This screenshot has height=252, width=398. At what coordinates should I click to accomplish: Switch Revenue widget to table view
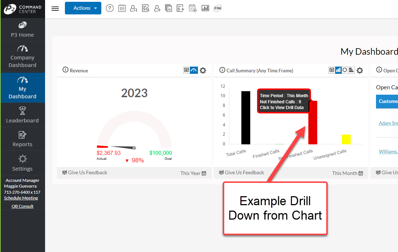click(x=186, y=70)
